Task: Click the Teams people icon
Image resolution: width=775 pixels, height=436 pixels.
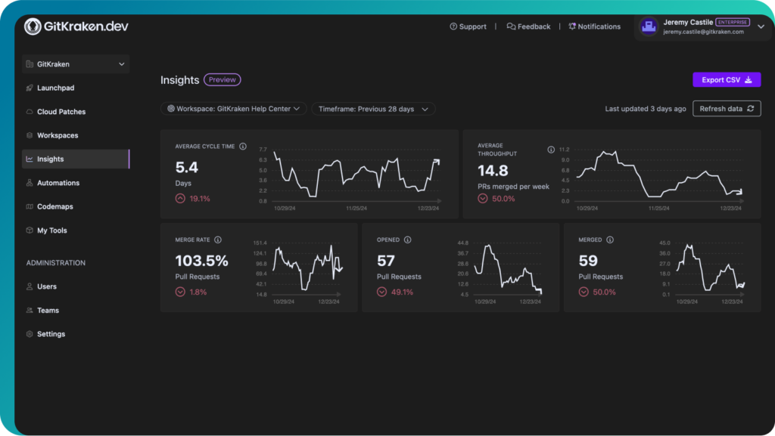Action: (x=30, y=311)
